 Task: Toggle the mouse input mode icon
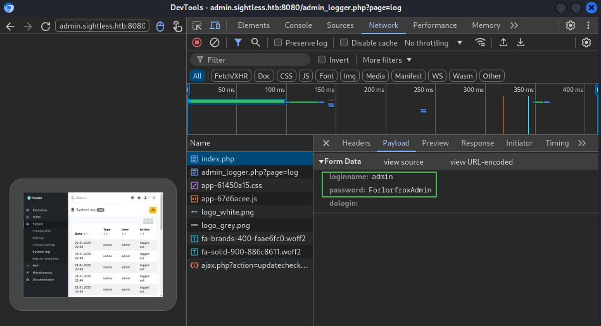coord(160,26)
